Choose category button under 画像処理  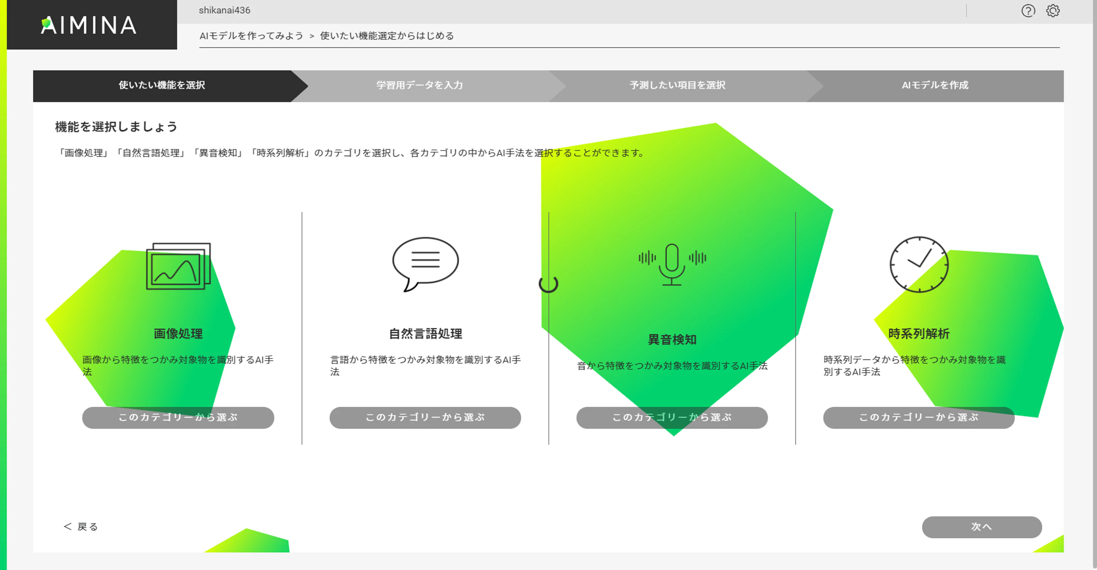(x=178, y=417)
